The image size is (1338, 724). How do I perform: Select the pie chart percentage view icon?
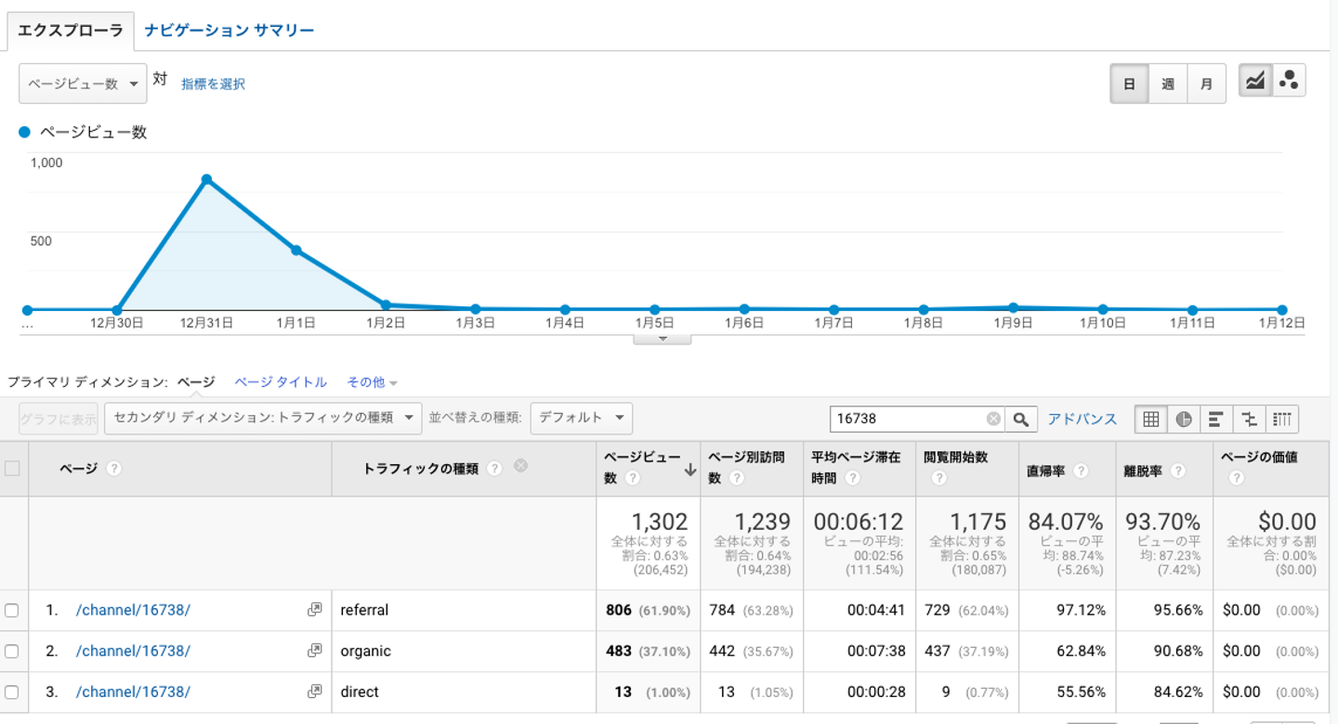pos(1183,419)
